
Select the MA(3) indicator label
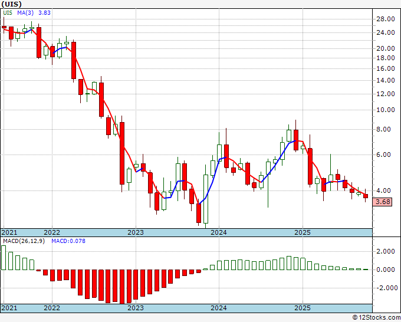click(27, 13)
